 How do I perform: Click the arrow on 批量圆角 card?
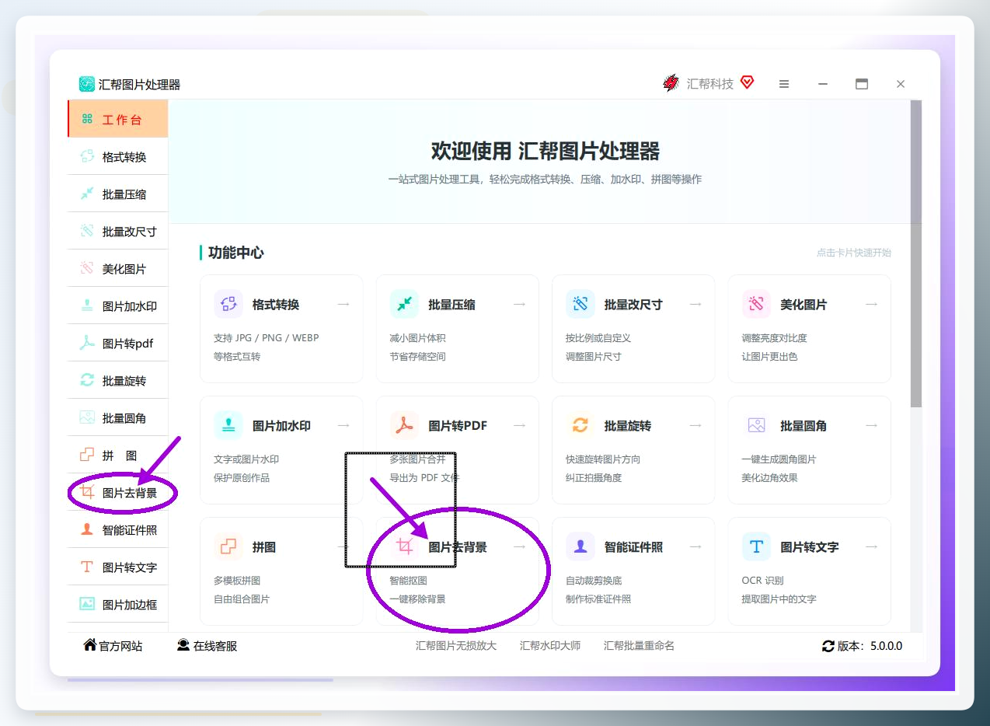(x=872, y=425)
